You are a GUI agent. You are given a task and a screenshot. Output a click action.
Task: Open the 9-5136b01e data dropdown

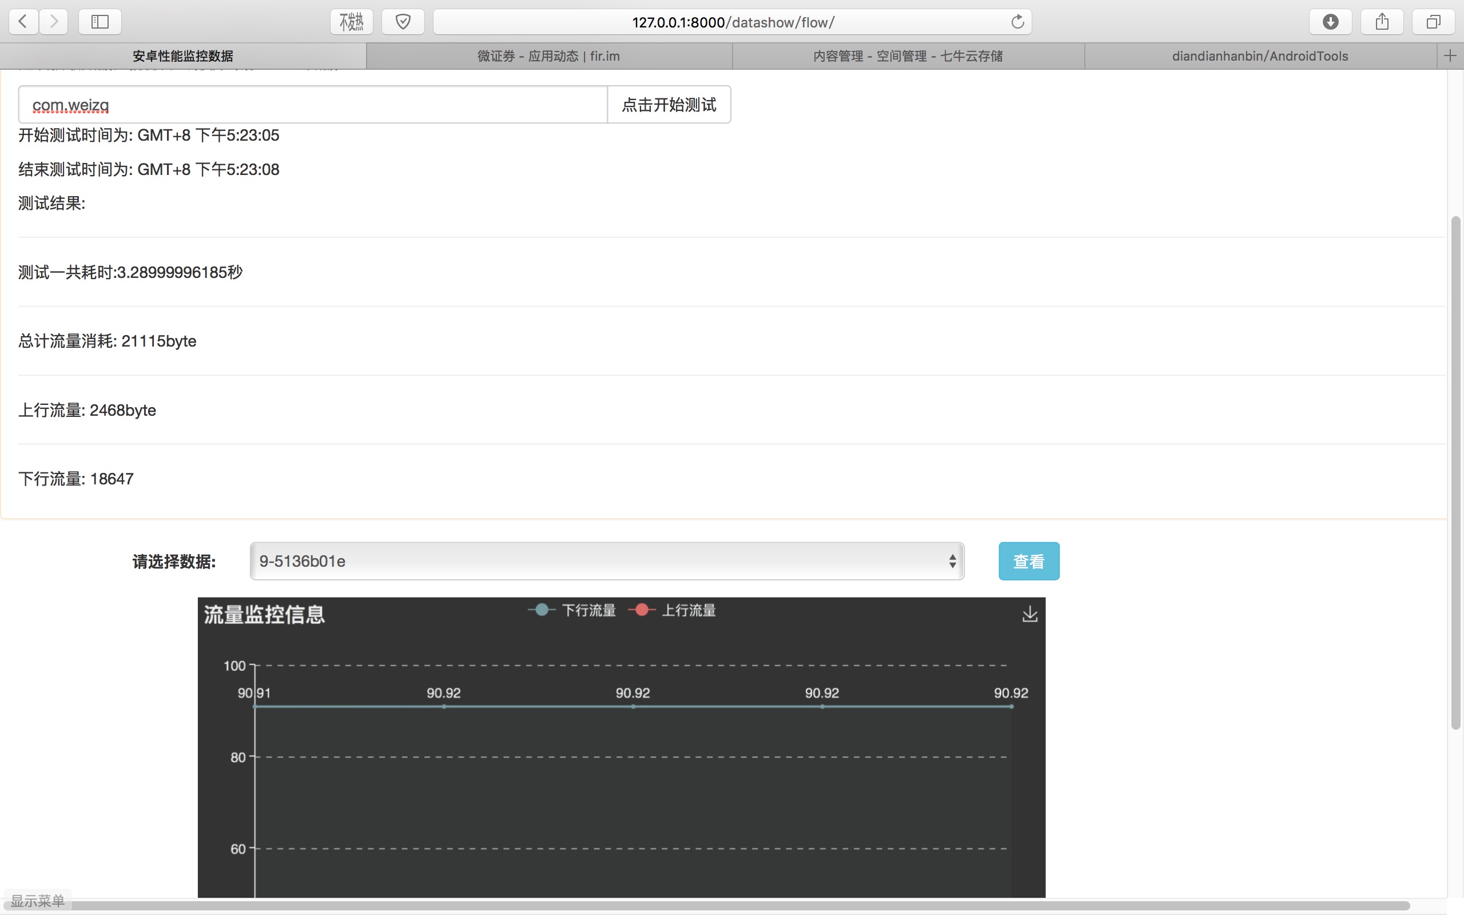pos(606,561)
